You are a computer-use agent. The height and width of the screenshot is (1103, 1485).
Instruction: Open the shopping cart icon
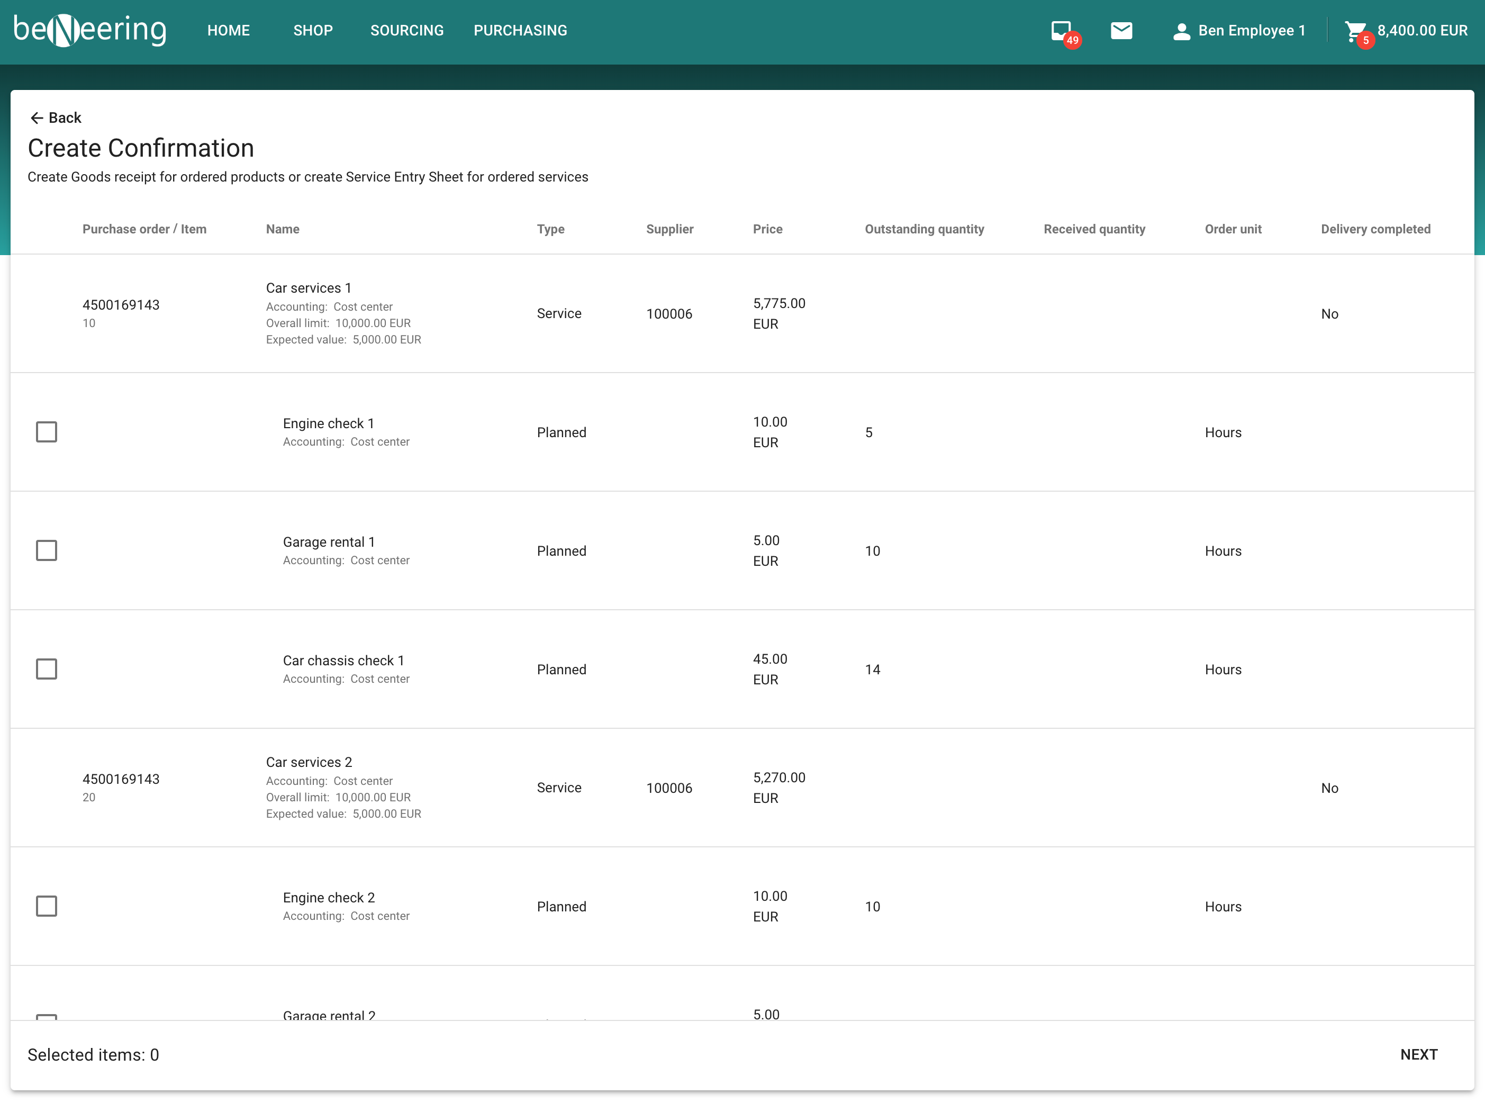[x=1355, y=31]
